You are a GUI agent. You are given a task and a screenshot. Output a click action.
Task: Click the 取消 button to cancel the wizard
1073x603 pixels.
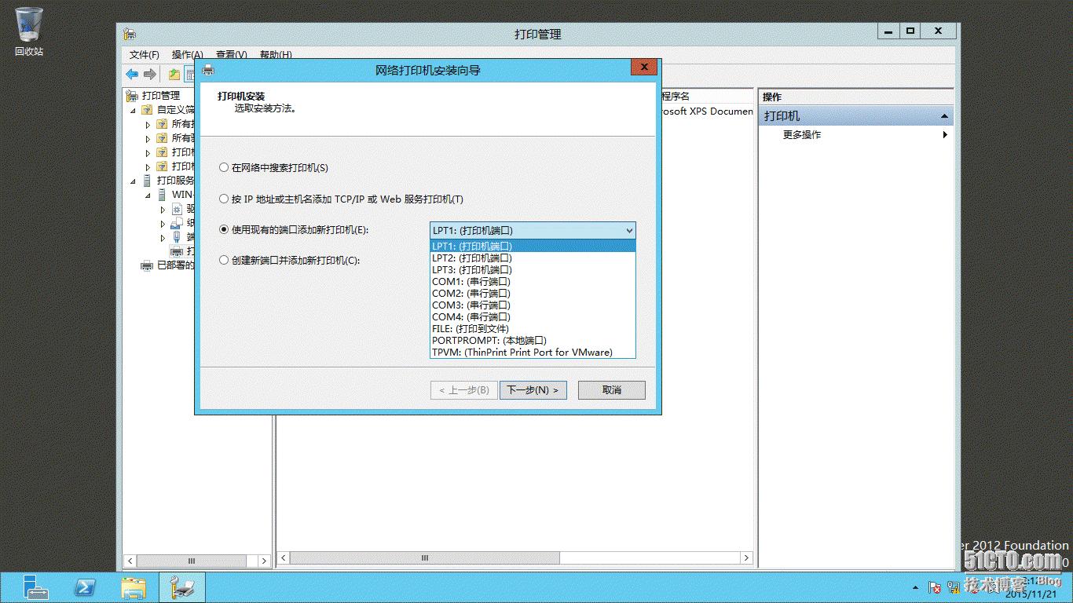(x=611, y=389)
